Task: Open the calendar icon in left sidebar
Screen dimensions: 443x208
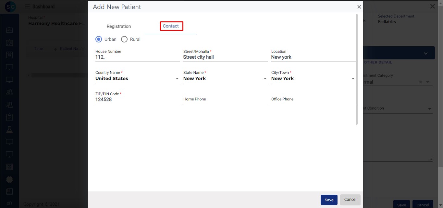Action: pyautogui.click(x=10, y=54)
